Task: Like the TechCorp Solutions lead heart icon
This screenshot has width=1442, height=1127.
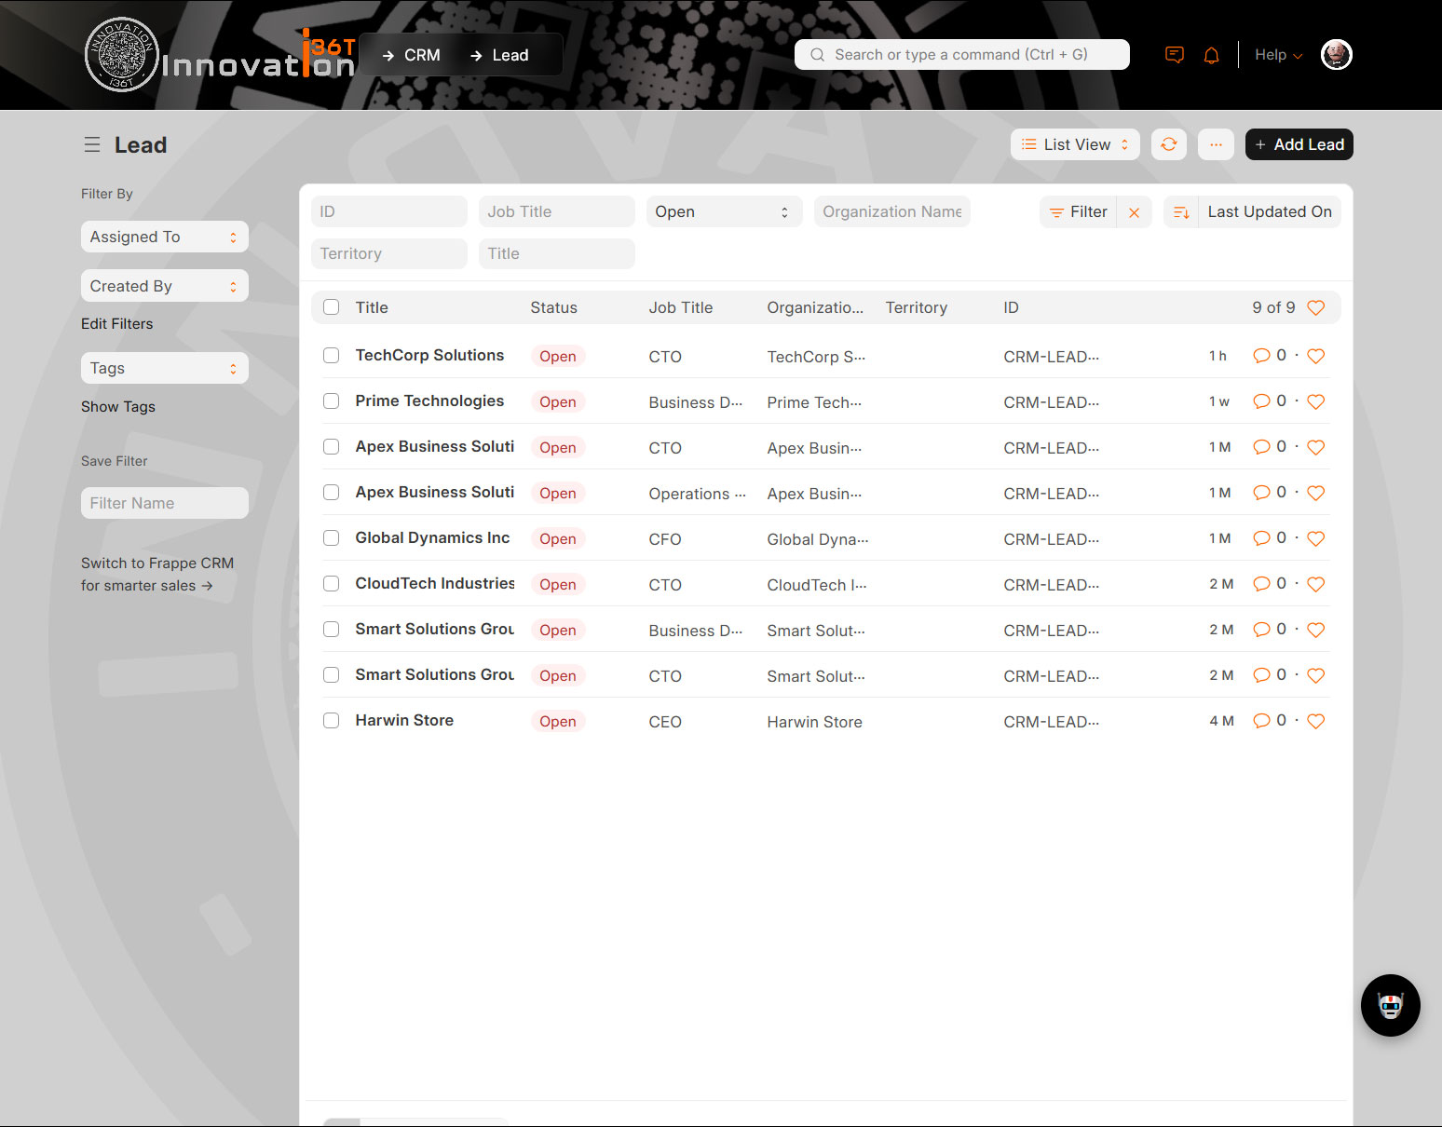Action: (1315, 356)
